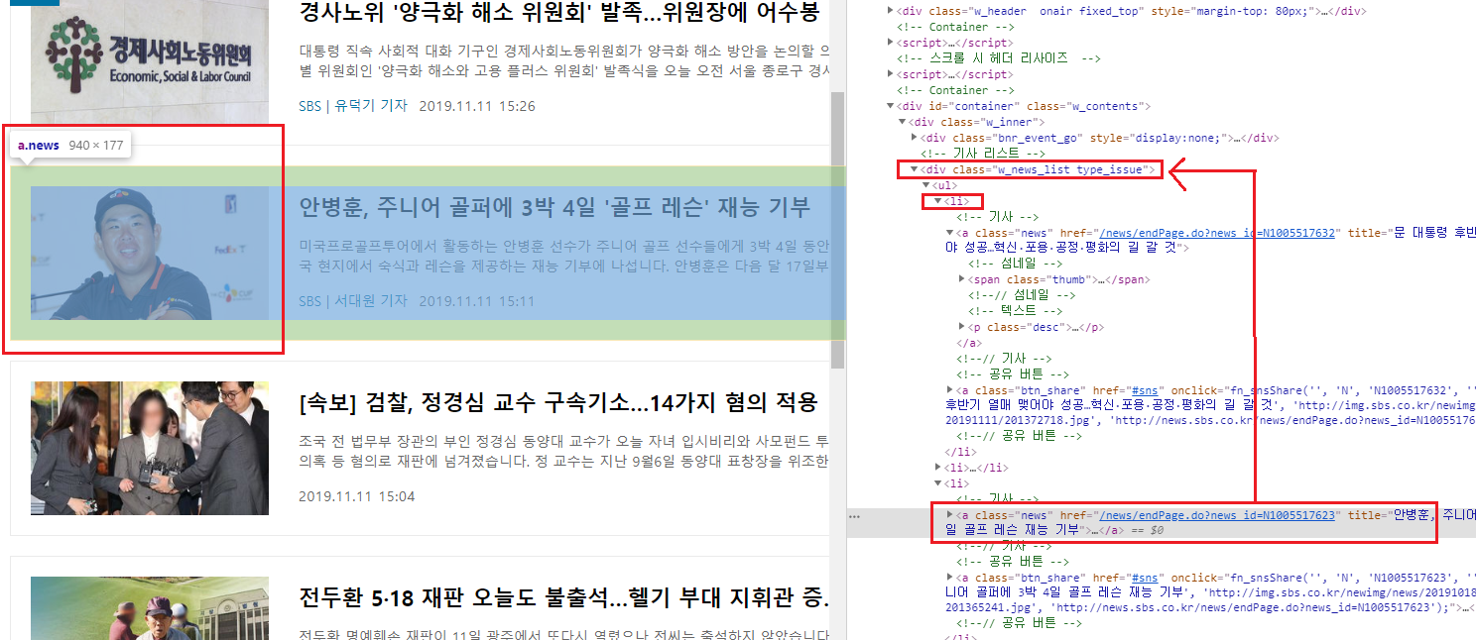Open the ellipsis menu beside the selected DOM row

click(854, 516)
